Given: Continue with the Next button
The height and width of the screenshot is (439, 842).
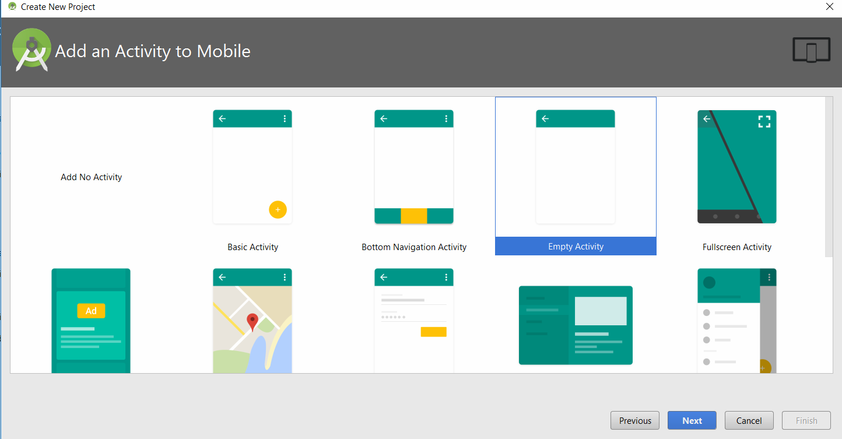Looking at the screenshot, I should pyautogui.click(x=692, y=420).
